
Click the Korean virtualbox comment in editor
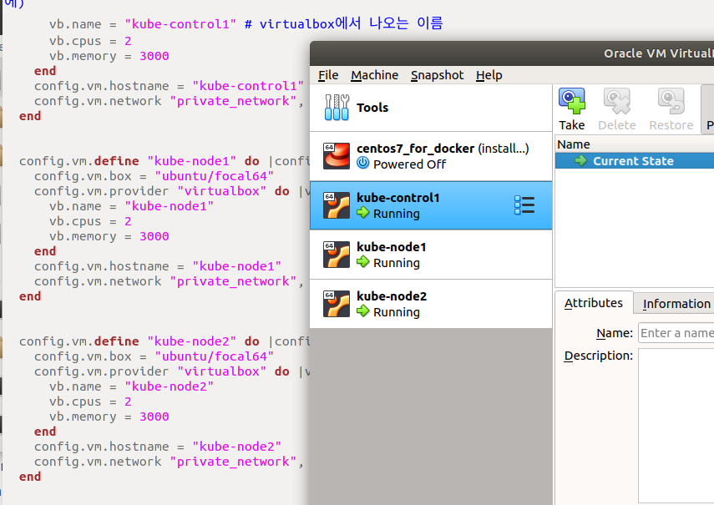(x=343, y=23)
